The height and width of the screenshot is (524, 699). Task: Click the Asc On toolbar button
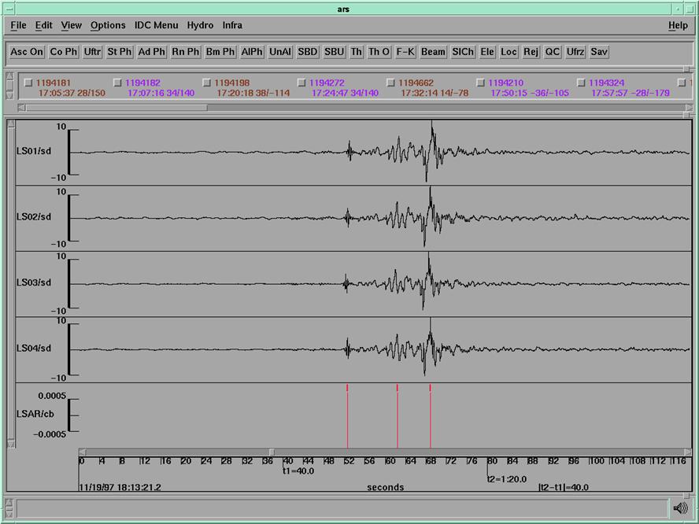[27, 52]
